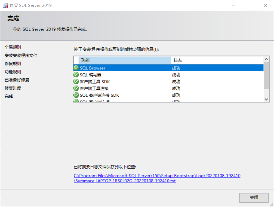The image size is (274, 207).
Task: Select the SQL Browser row
Action: [168, 68]
